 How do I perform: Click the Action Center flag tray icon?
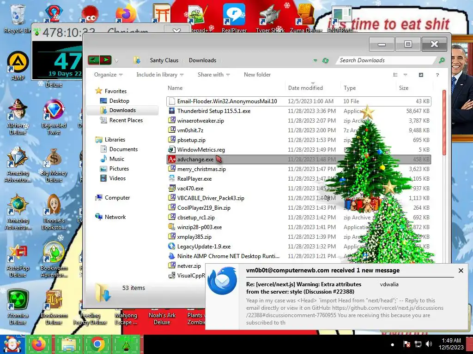[x=406, y=344]
